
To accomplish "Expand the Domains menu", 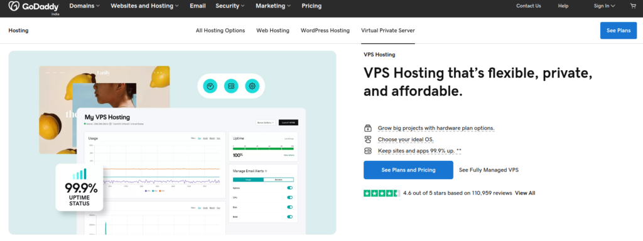I will 85,6.
